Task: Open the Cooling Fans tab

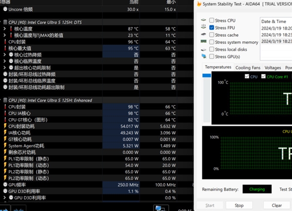Action: tap(248, 68)
